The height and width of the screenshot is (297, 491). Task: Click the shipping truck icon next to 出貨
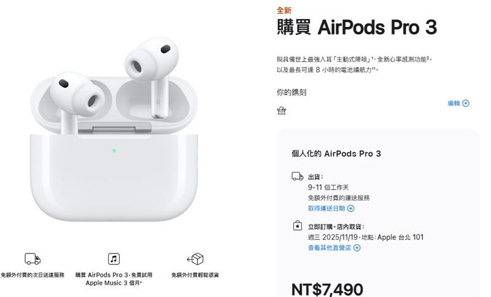click(297, 177)
